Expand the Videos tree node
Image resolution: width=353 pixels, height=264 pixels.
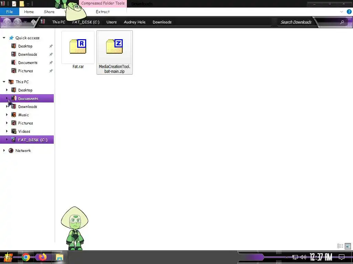pos(7,131)
